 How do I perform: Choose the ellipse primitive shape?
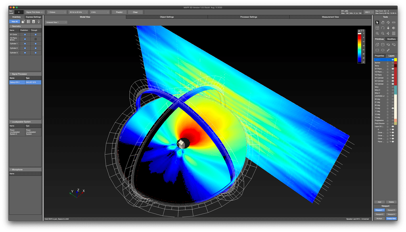click(x=383, y=50)
